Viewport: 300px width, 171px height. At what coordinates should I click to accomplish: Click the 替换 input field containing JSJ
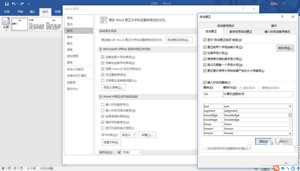tap(212, 94)
